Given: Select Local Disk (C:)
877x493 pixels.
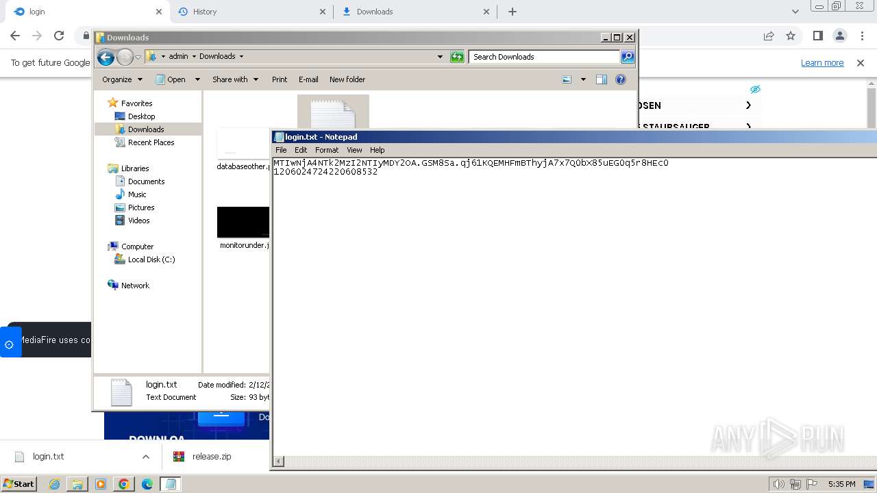Looking at the screenshot, I should (x=145, y=260).
